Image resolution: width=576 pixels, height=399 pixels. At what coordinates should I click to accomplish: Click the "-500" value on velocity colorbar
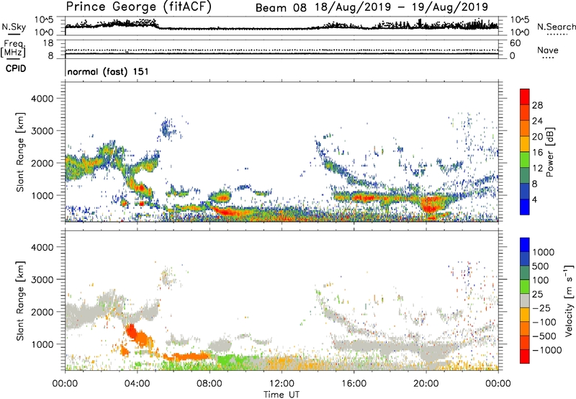[x=544, y=336]
